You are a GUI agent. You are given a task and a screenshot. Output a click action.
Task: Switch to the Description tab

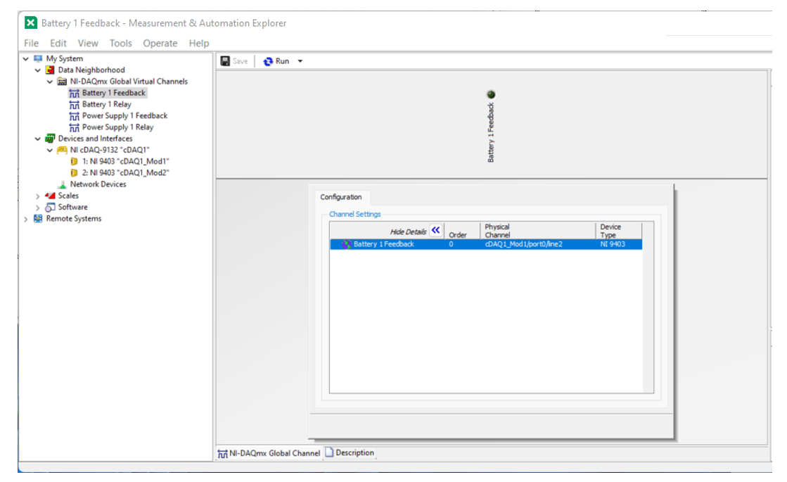click(x=350, y=453)
